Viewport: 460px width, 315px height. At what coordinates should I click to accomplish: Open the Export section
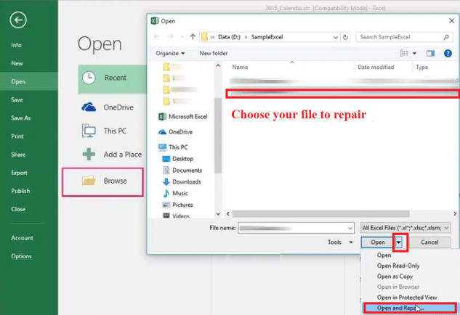(x=20, y=173)
